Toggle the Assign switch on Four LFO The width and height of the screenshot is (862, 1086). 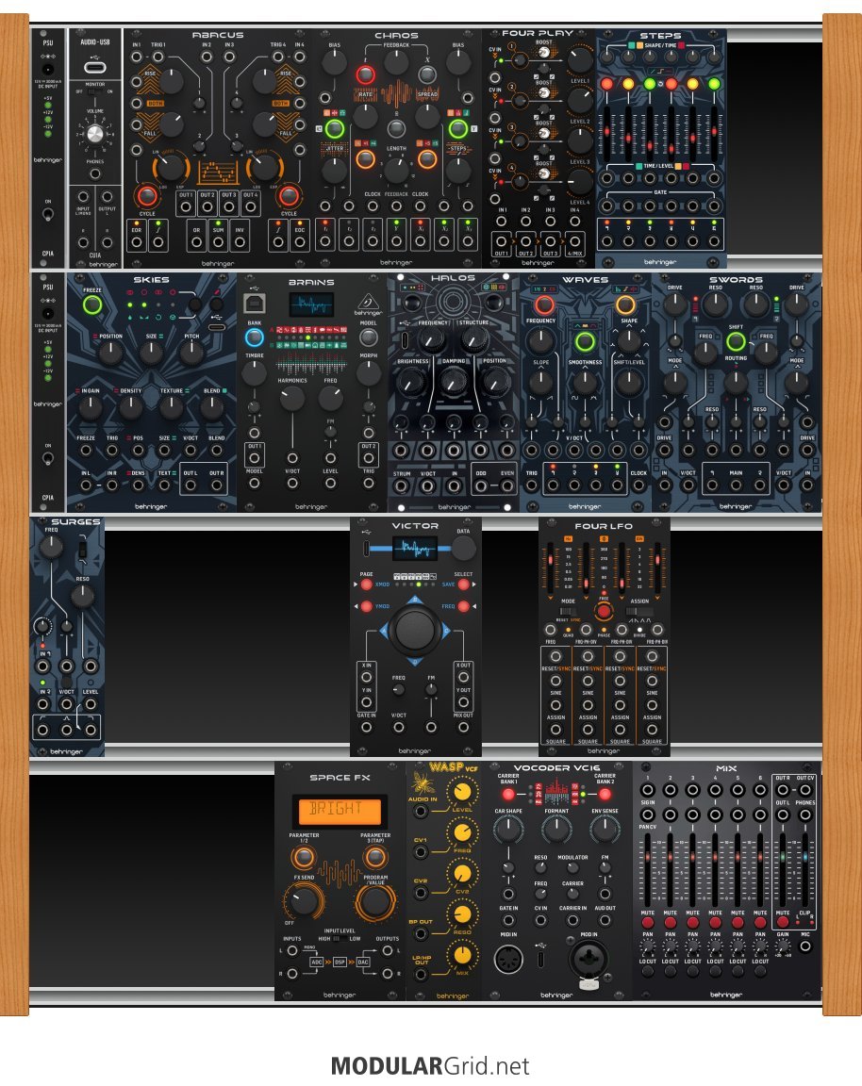tap(638, 612)
